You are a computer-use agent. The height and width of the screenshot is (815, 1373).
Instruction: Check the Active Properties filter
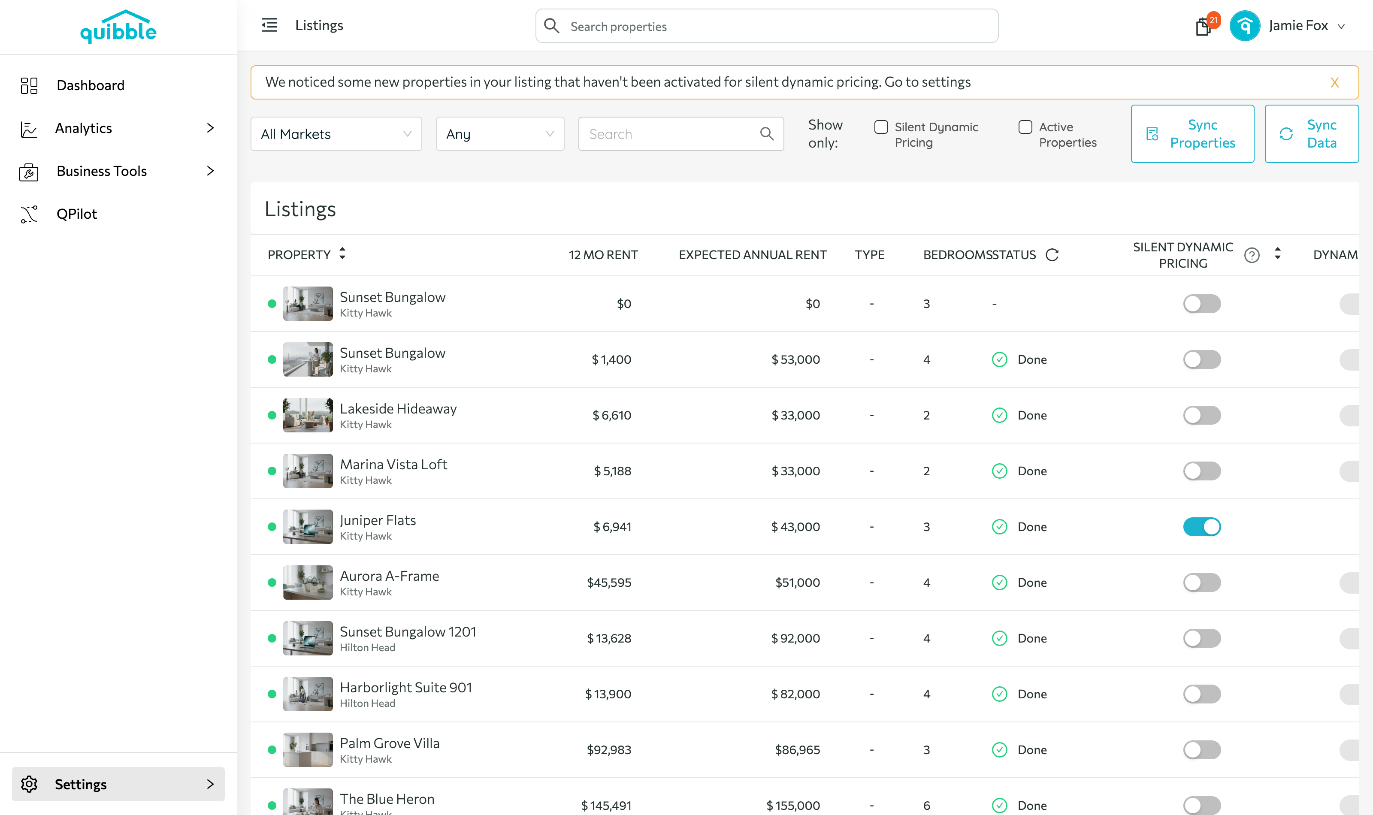tap(1025, 127)
